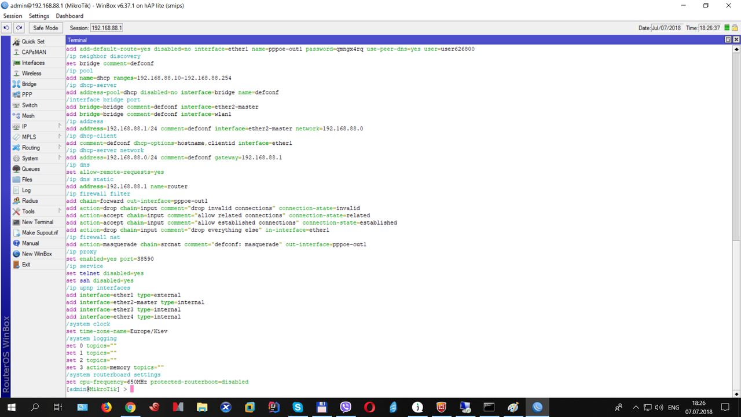Open Firefox from taskbar
The height and width of the screenshot is (417, 741).
pyautogui.click(x=107, y=407)
